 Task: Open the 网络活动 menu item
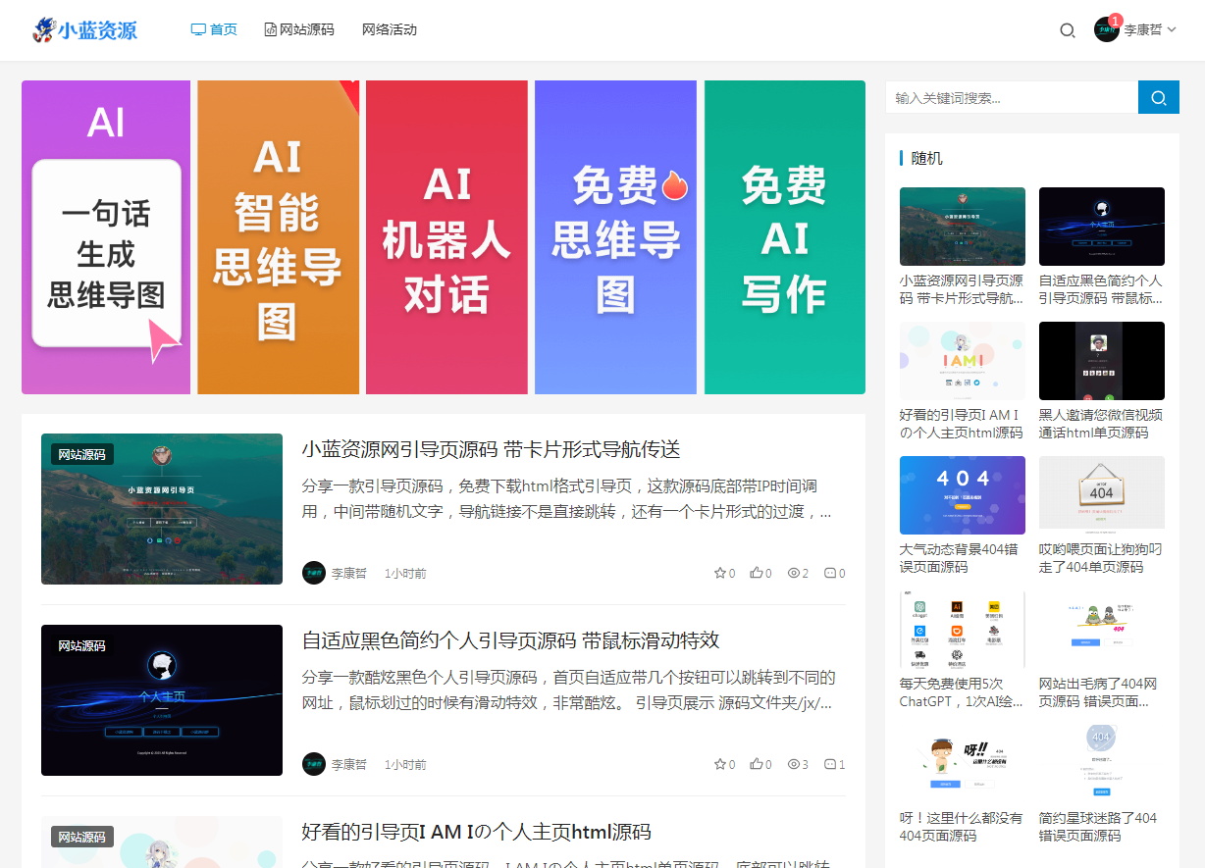click(x=390, y=29)
